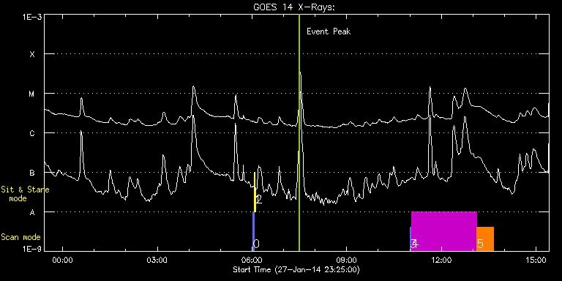
Task: Click the 'Start Time (27-Jan-14 23:25:00)' label
Action: (296, 269)
